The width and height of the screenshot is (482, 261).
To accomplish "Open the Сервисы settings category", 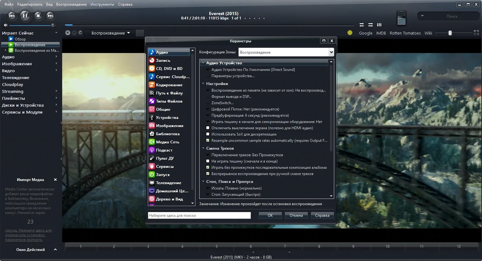I will (169, 167).
